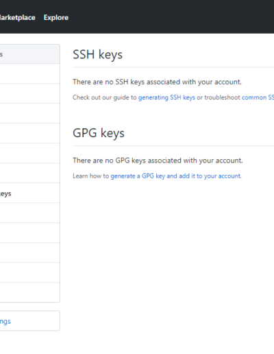
Task: Click the SSH keys heading
Action: click(x=97, y=55)
